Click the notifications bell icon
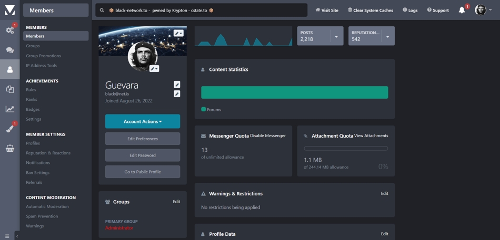 [462, 10]
